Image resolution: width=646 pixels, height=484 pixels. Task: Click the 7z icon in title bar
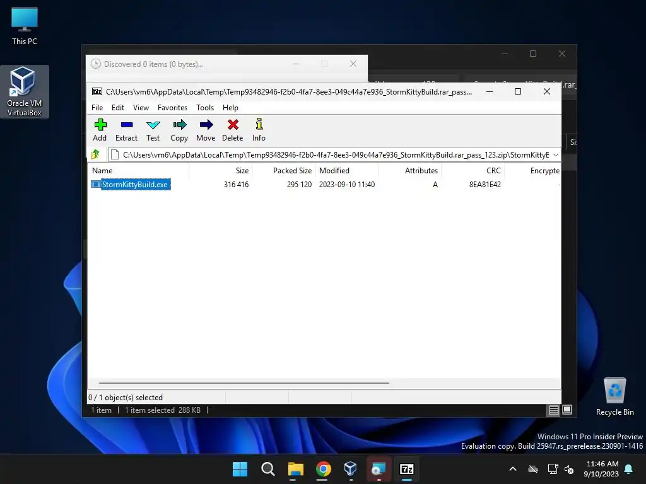pyautogui.click(x=97, y=91)
